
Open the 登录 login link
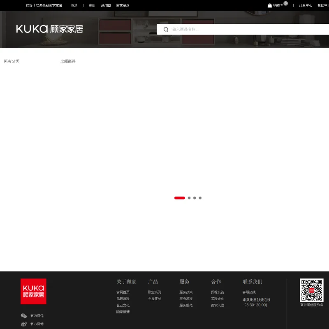74,5
